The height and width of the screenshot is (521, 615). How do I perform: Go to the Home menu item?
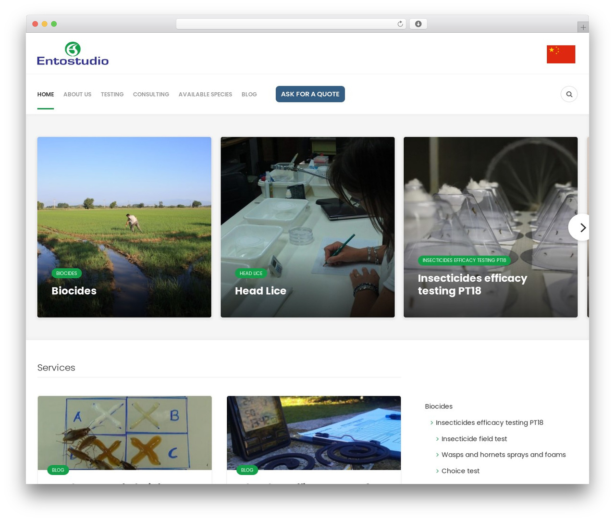pyautogui.click(x=46, y=94)
